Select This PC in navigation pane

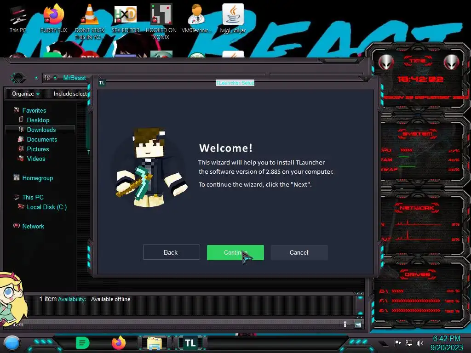tap(33, 197)
